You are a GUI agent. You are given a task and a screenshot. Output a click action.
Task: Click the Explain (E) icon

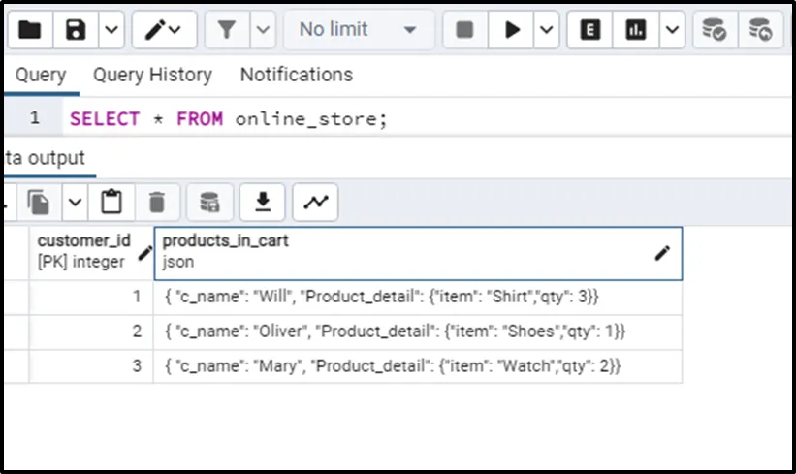pyautogui.click(x=589, y=30)
